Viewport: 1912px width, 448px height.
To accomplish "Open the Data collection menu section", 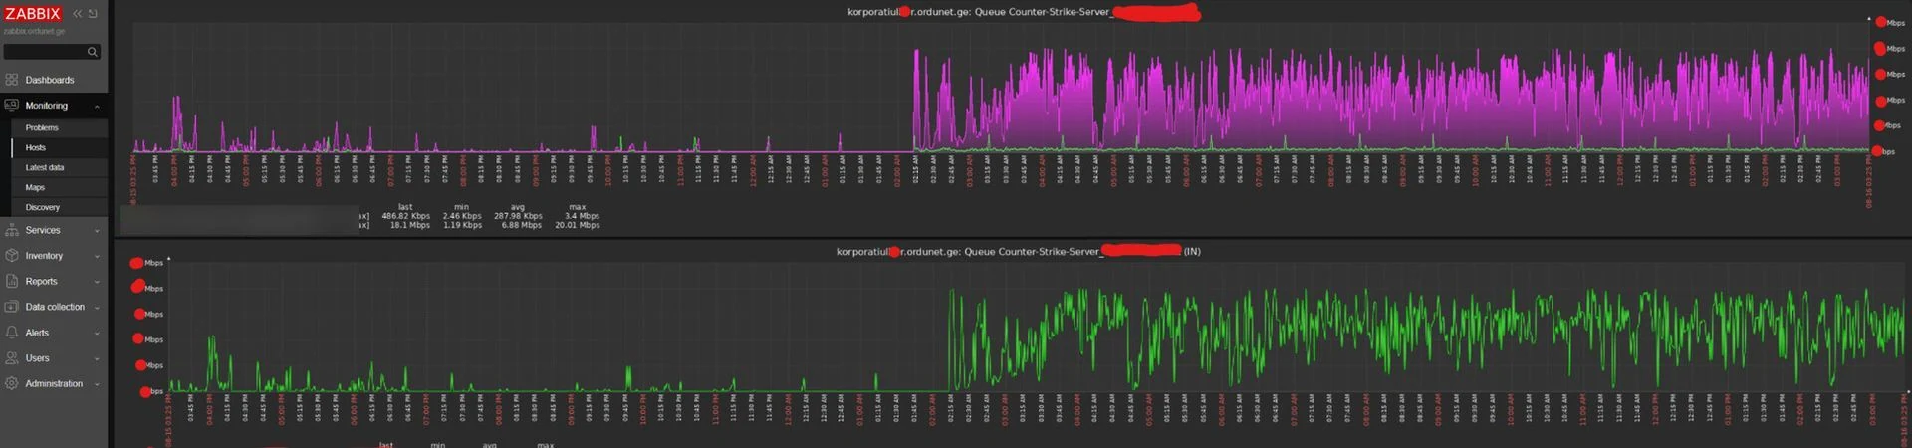I will tap(55, 307).
